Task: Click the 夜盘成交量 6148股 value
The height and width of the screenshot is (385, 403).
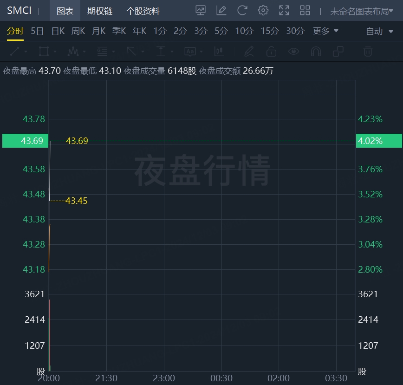Action: pyautogui.click(x=182, y=71)
